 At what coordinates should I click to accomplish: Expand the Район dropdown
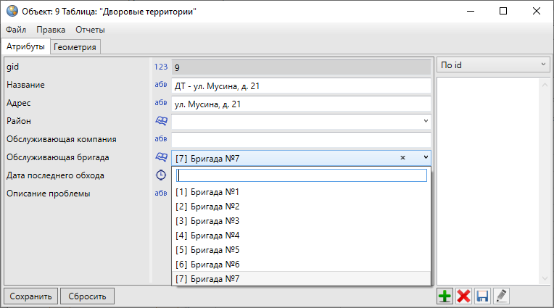pos(426,121)
